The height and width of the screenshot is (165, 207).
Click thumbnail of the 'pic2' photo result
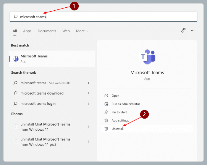click(x=15, y=142)
